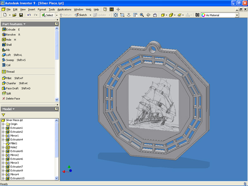Click the Select button in toolbar
Screen dimensions: 248x186
[x=48, y=15]
